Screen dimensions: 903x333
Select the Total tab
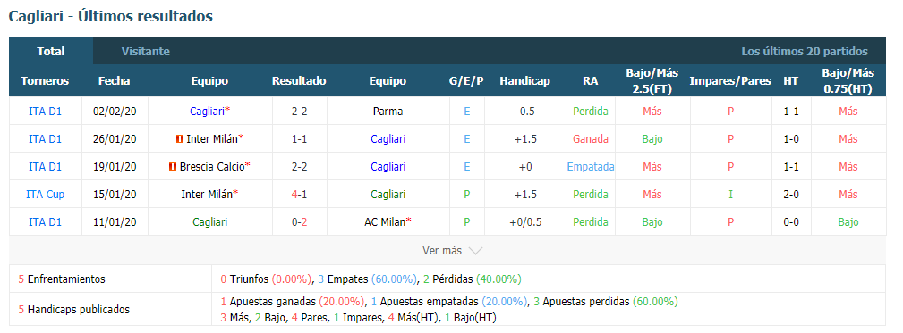51,51
